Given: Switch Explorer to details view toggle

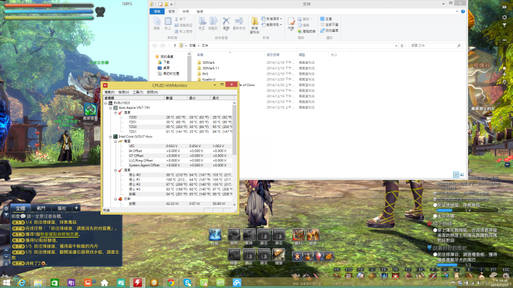Looking at the screenshot, I should [x=456, y=175].
